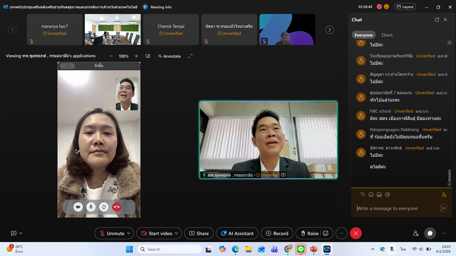Insert a mention with the @ icon
The width and height of the screenshot is (456, 256).
[388, 194]
